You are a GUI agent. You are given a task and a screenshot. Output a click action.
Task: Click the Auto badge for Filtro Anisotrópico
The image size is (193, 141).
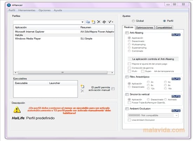point(176,79)
